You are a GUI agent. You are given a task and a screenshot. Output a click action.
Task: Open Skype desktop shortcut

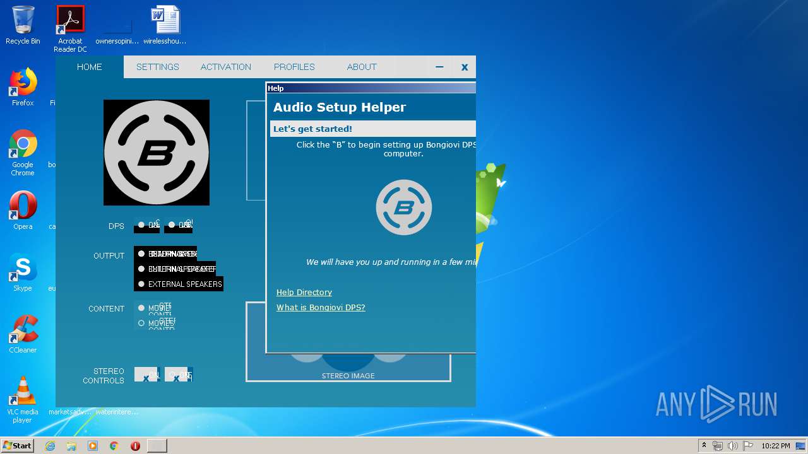pyautogui.click(x=23, y=272)
